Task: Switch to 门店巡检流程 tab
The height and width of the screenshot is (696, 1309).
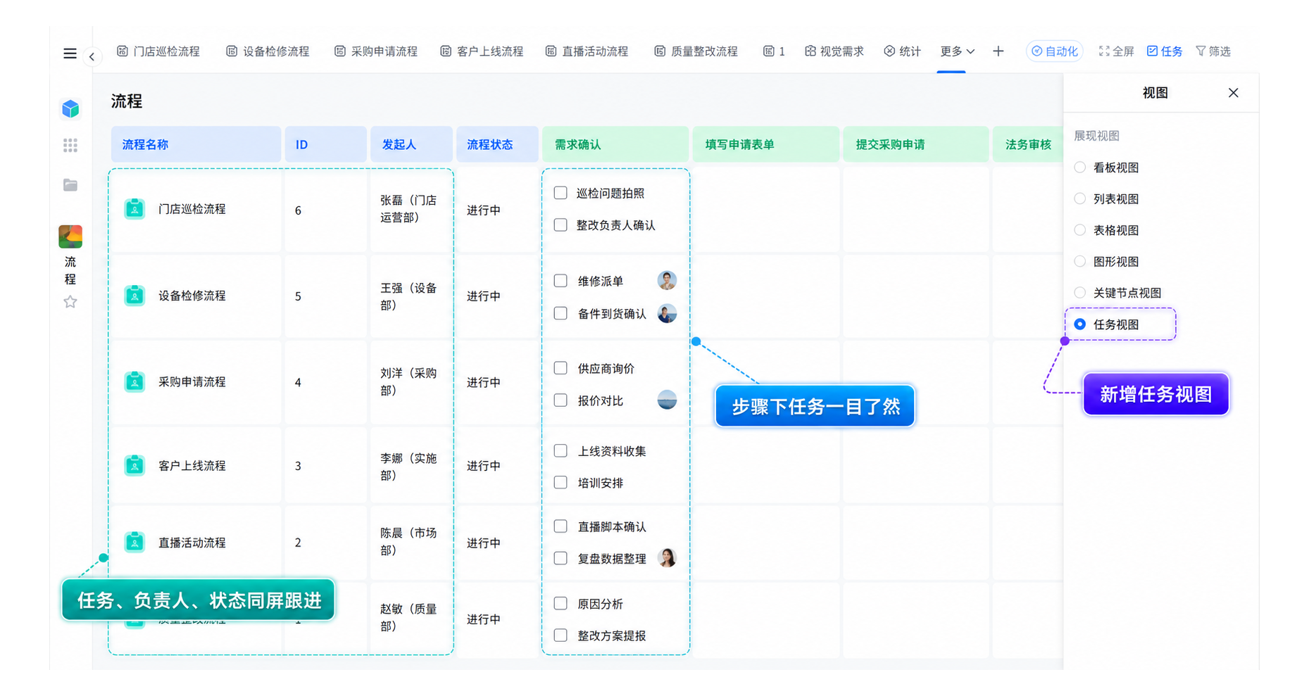Action: [158, 51]
